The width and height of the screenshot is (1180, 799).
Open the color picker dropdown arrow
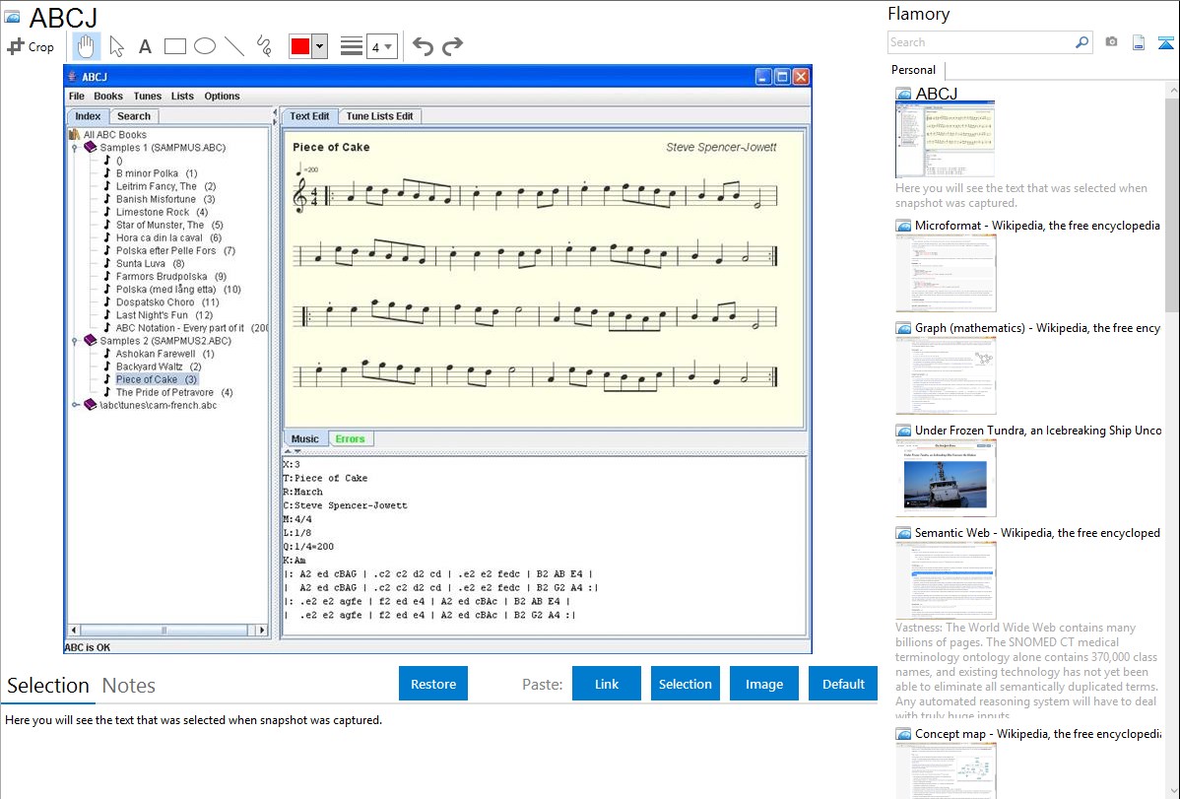point(319,46)
